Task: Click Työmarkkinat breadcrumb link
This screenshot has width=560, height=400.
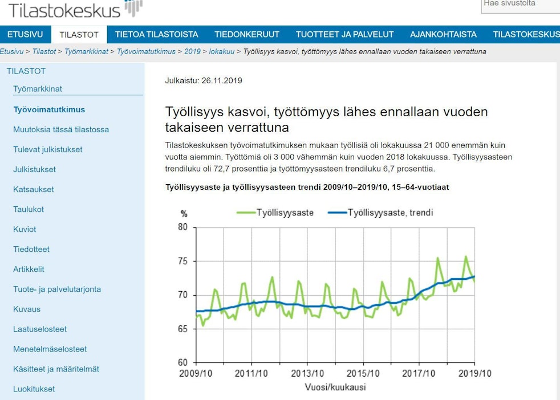Action: pos(86,51)
